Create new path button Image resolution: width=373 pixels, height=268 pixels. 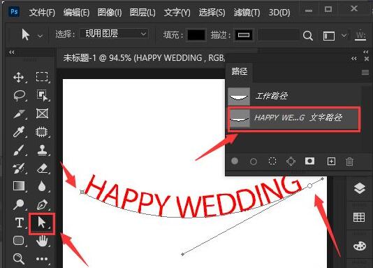tap(331, 162)
